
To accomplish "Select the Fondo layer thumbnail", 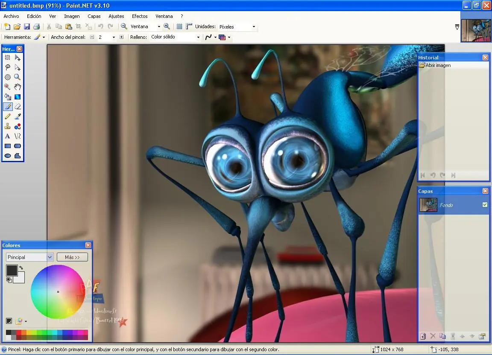I will point(428,205).
